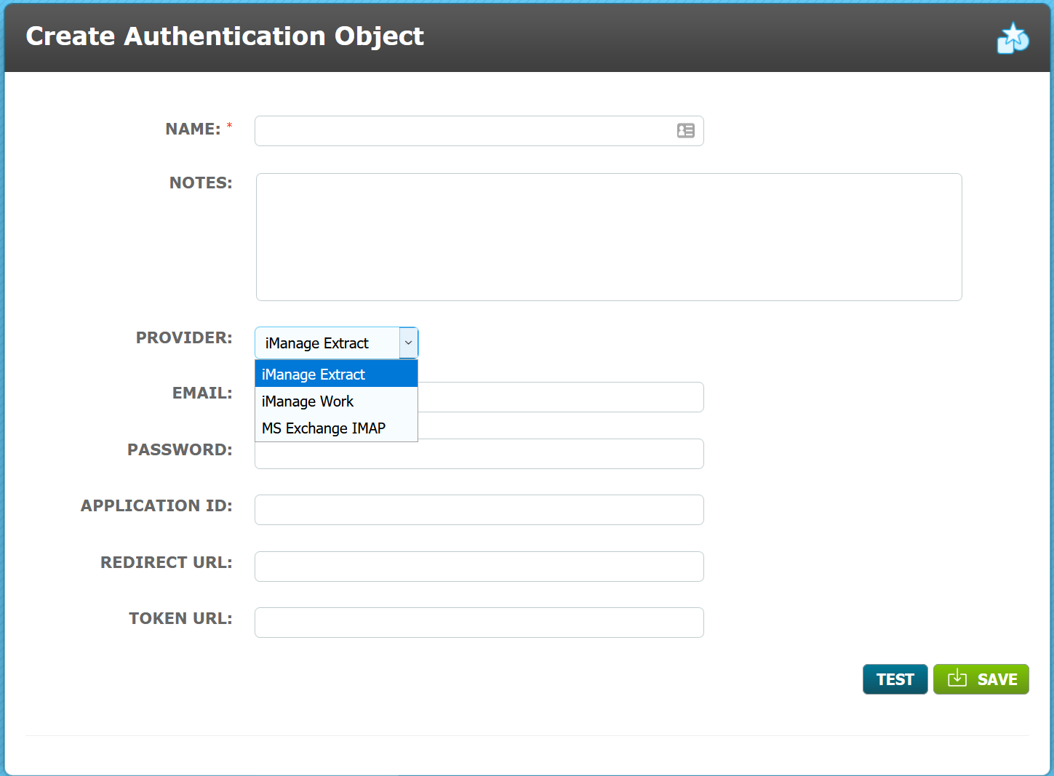The height and width of the screenshot is (776, 1054).
Task: Select iManage Extract from the provider list
Action: [x=336, y=374]
